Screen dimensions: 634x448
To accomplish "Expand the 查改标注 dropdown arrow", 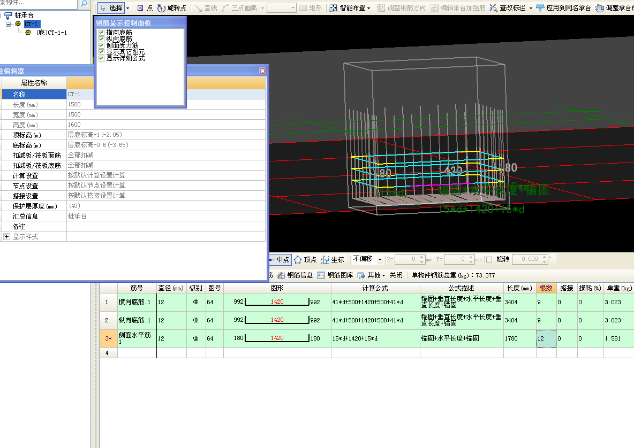I will click(531, 8).
